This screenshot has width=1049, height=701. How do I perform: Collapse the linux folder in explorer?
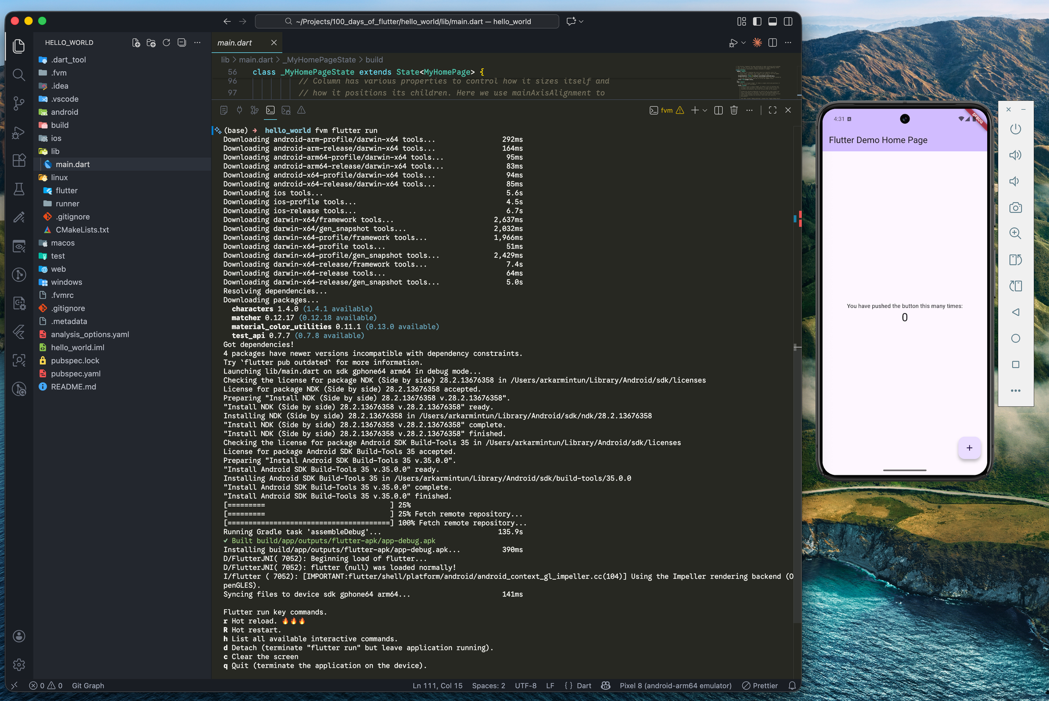click(x=59, y=177)
